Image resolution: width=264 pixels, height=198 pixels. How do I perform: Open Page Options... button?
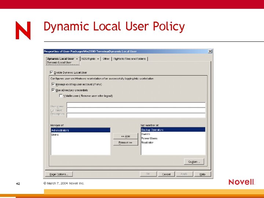pyautogui.click(x=59, y=174)
